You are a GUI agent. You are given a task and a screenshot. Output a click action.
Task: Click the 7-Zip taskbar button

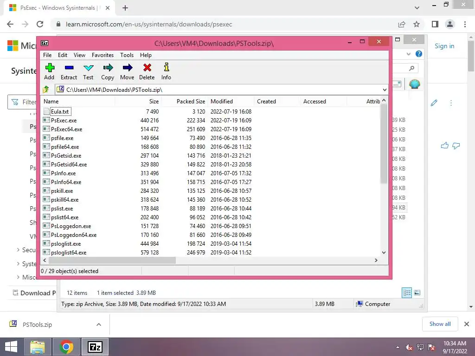pos(95,347)
